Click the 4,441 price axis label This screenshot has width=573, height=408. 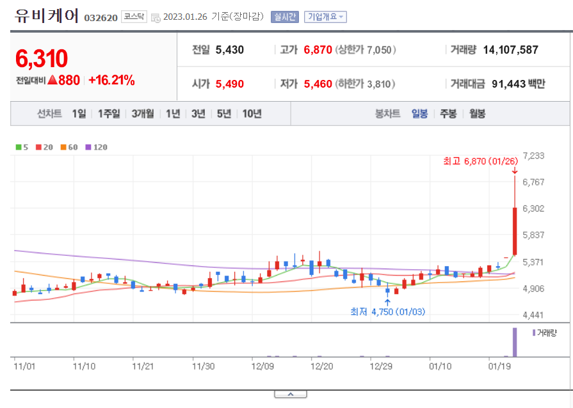click(533, 315)
